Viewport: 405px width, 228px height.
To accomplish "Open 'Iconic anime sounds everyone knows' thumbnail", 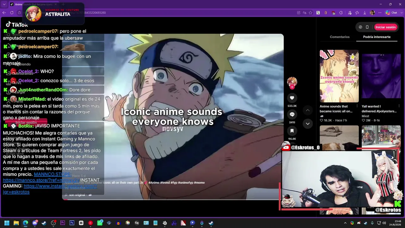I will pos(339,76).
